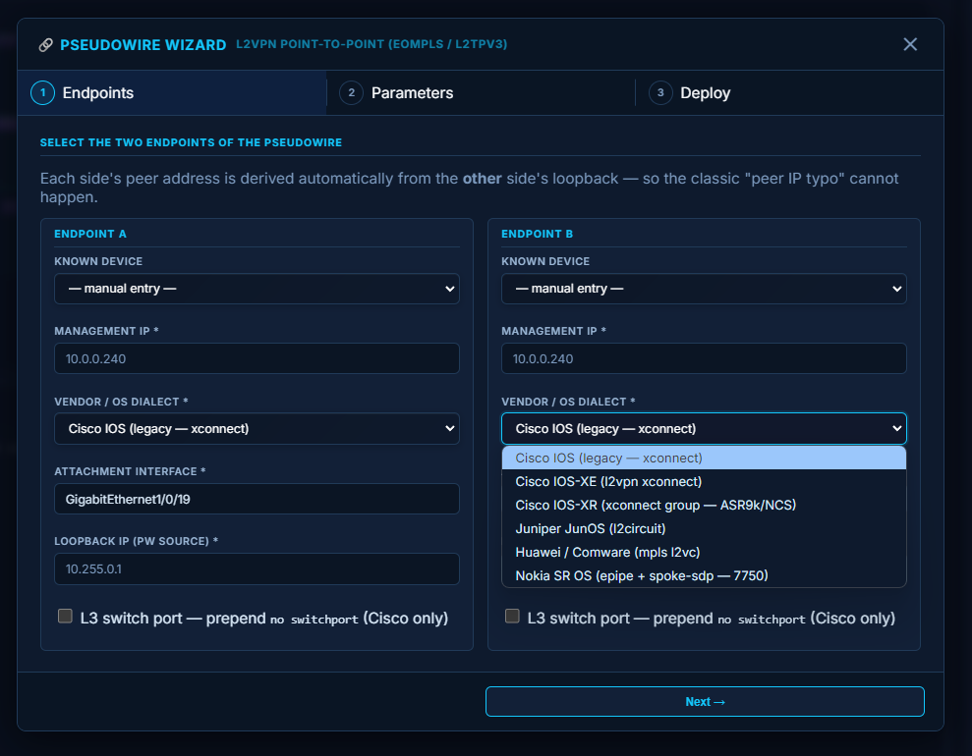Switch to the Deploy step tab
Viewport: 972px width, 756px height.
pos(789,93)
